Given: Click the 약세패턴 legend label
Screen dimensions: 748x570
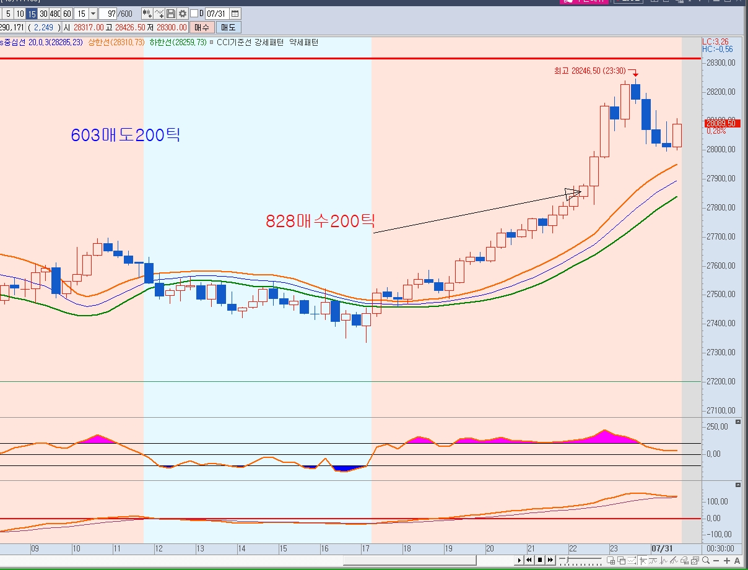Looking at the screenshot, I should point(305,42).
